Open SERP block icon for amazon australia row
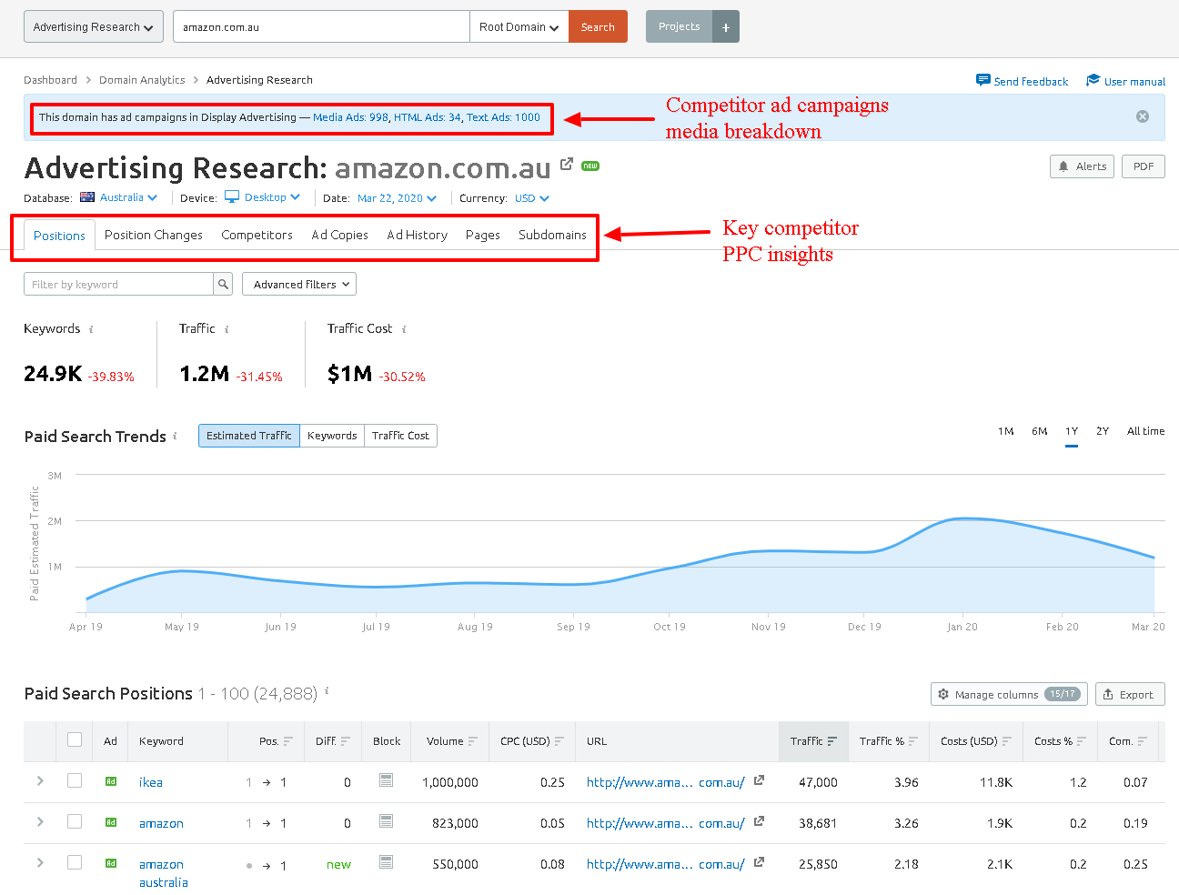Viewport: 1179px width, 895px height. 386,862
